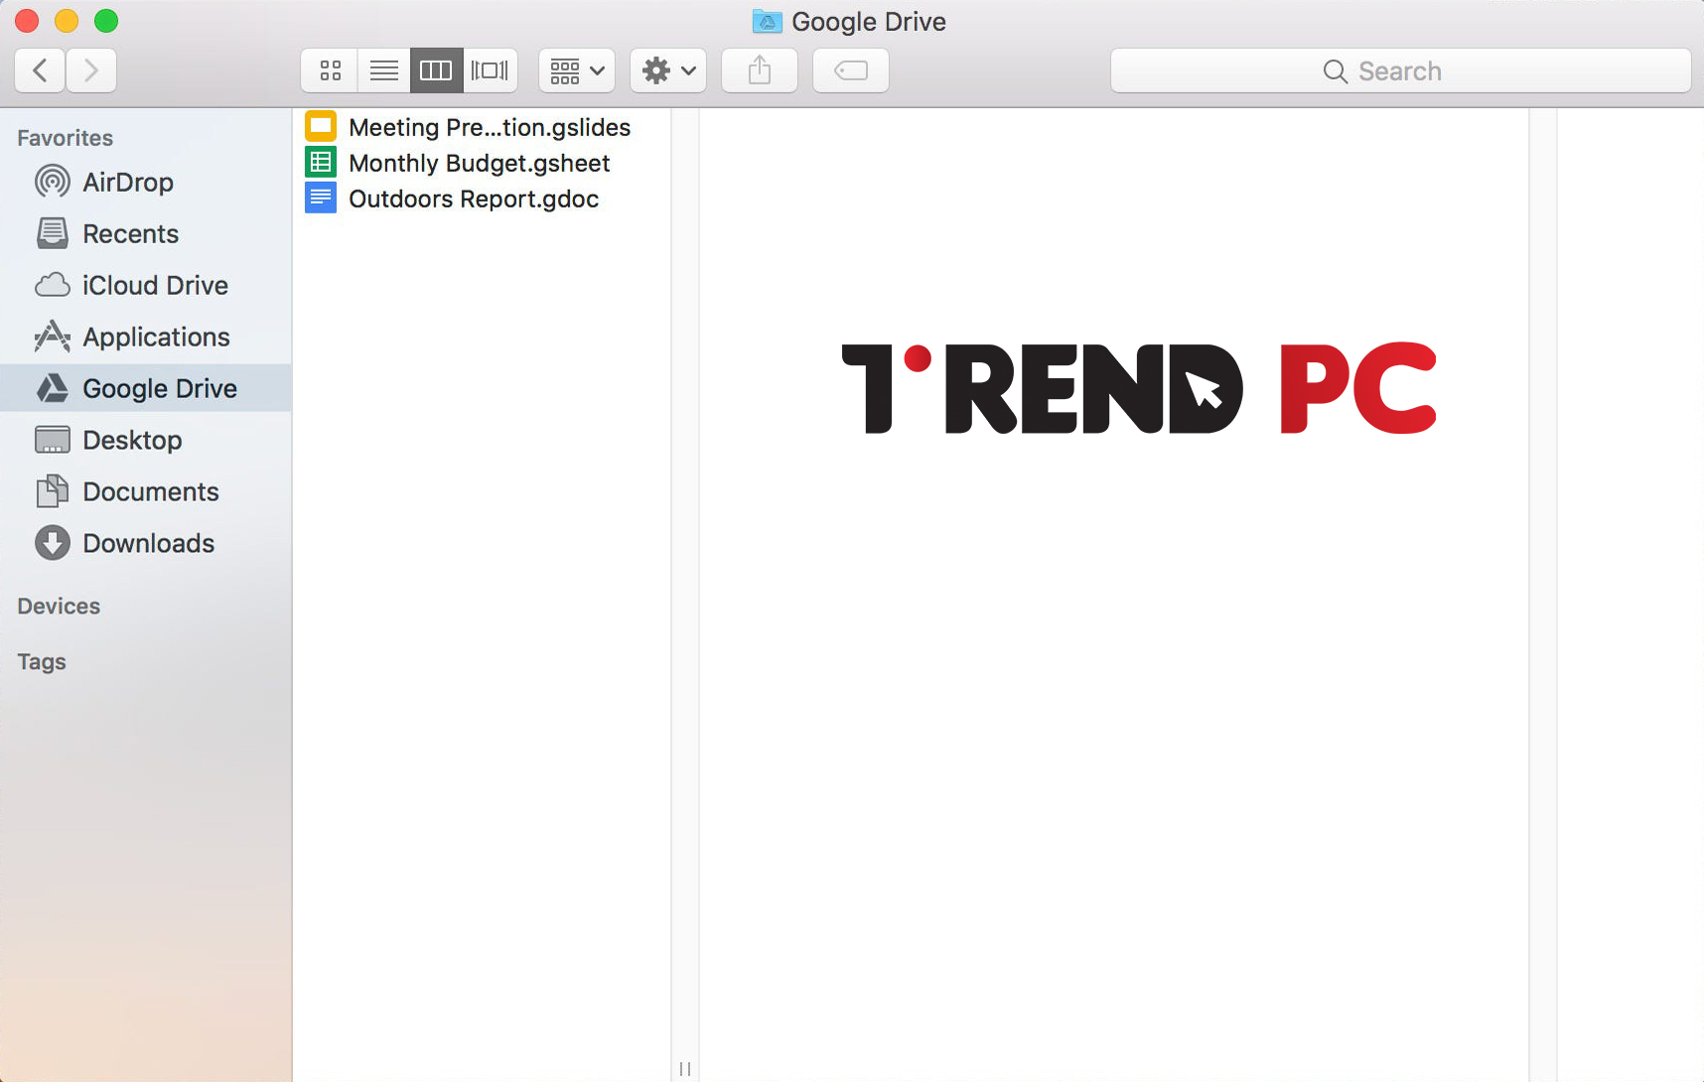Click the Google Slides file icon
Screen dimensions: 1704x1082
pyautogui.click(x=321, y=126)
